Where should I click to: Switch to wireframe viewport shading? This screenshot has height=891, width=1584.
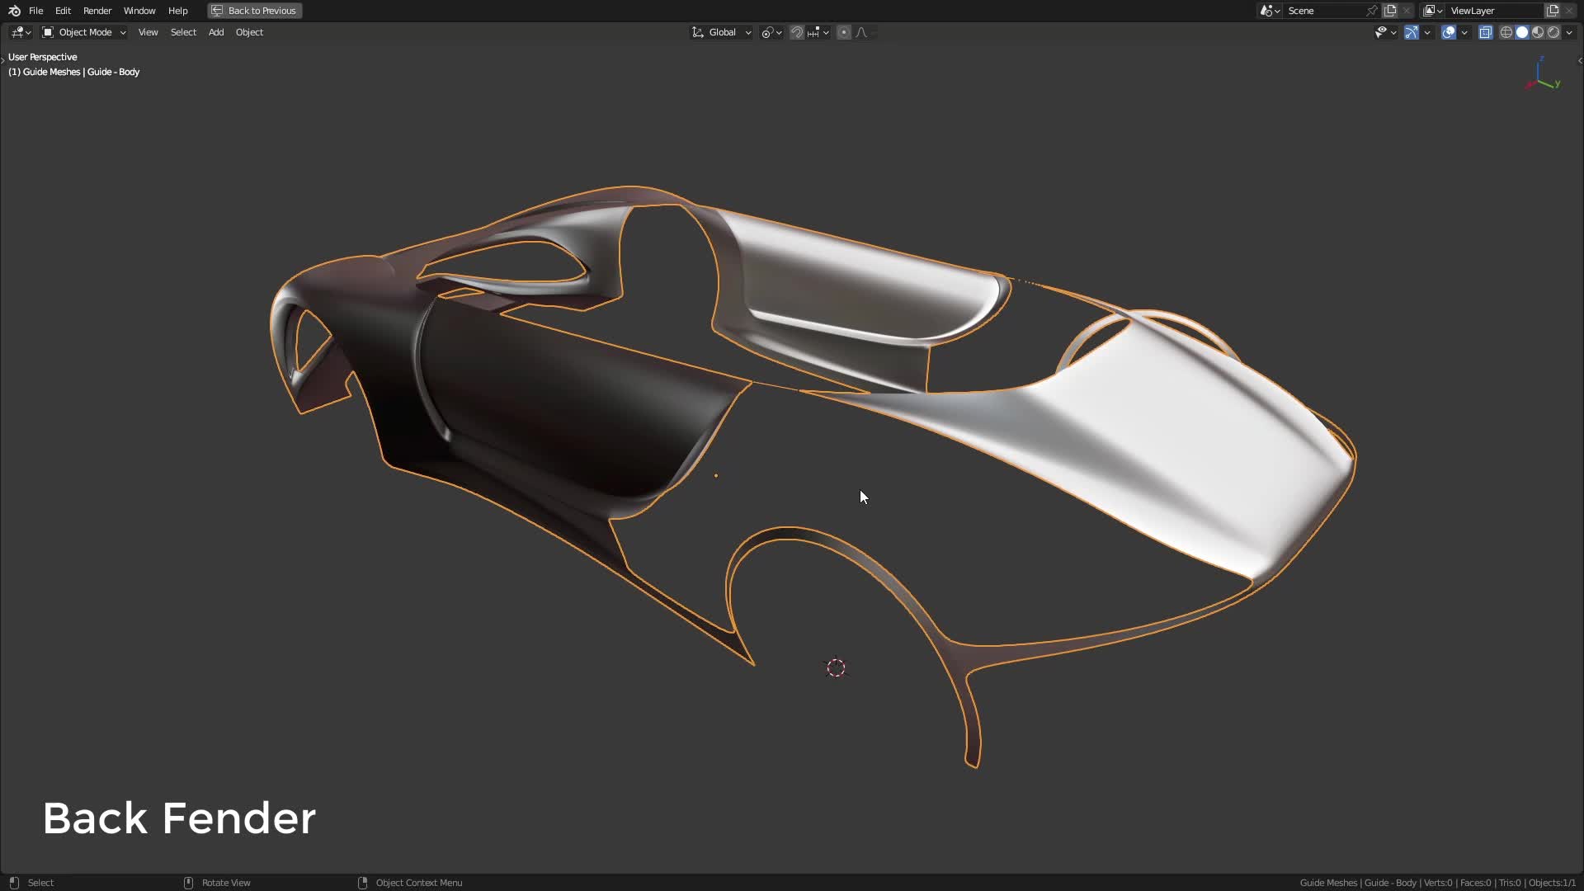[1506, 32]
